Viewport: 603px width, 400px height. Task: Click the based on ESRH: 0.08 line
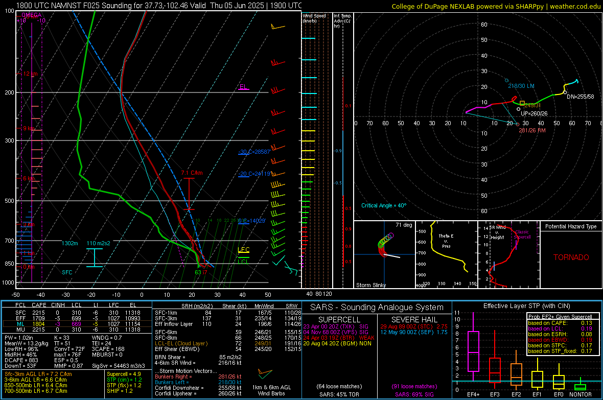(x=560, y=334)
